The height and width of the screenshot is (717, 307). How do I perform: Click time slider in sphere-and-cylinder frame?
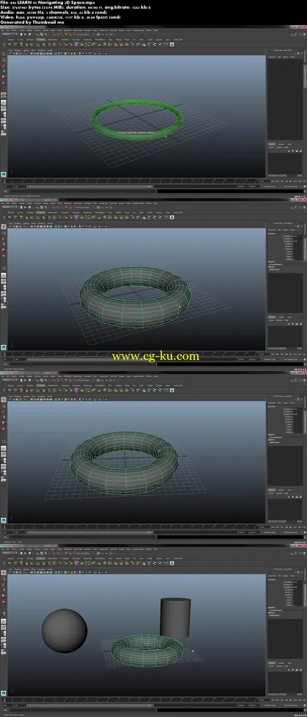click(x=130, y=700)
